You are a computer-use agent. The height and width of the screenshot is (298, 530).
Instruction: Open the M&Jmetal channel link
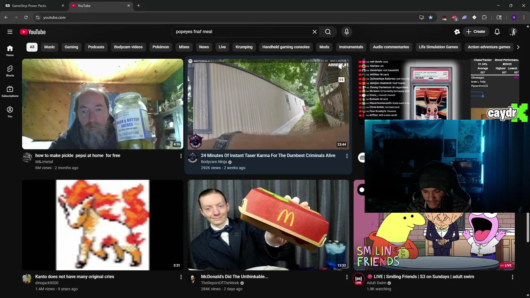click(x=44, y=162)
